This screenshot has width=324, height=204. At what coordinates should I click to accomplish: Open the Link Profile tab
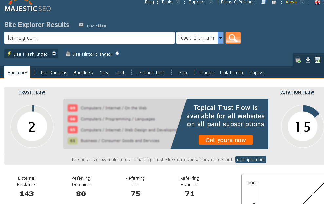pyautogui.click(x=231, y=72)
